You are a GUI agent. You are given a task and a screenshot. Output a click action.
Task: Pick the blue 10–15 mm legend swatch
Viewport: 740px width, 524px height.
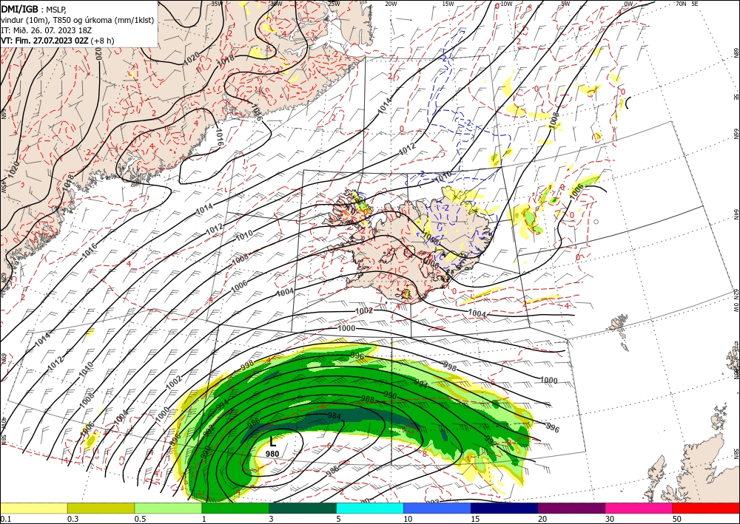point(437,508)
